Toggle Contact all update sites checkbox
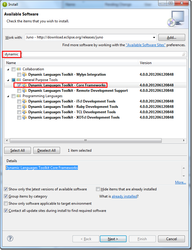The height and width of the screenshot is (250, 192). tap(6, 211)
